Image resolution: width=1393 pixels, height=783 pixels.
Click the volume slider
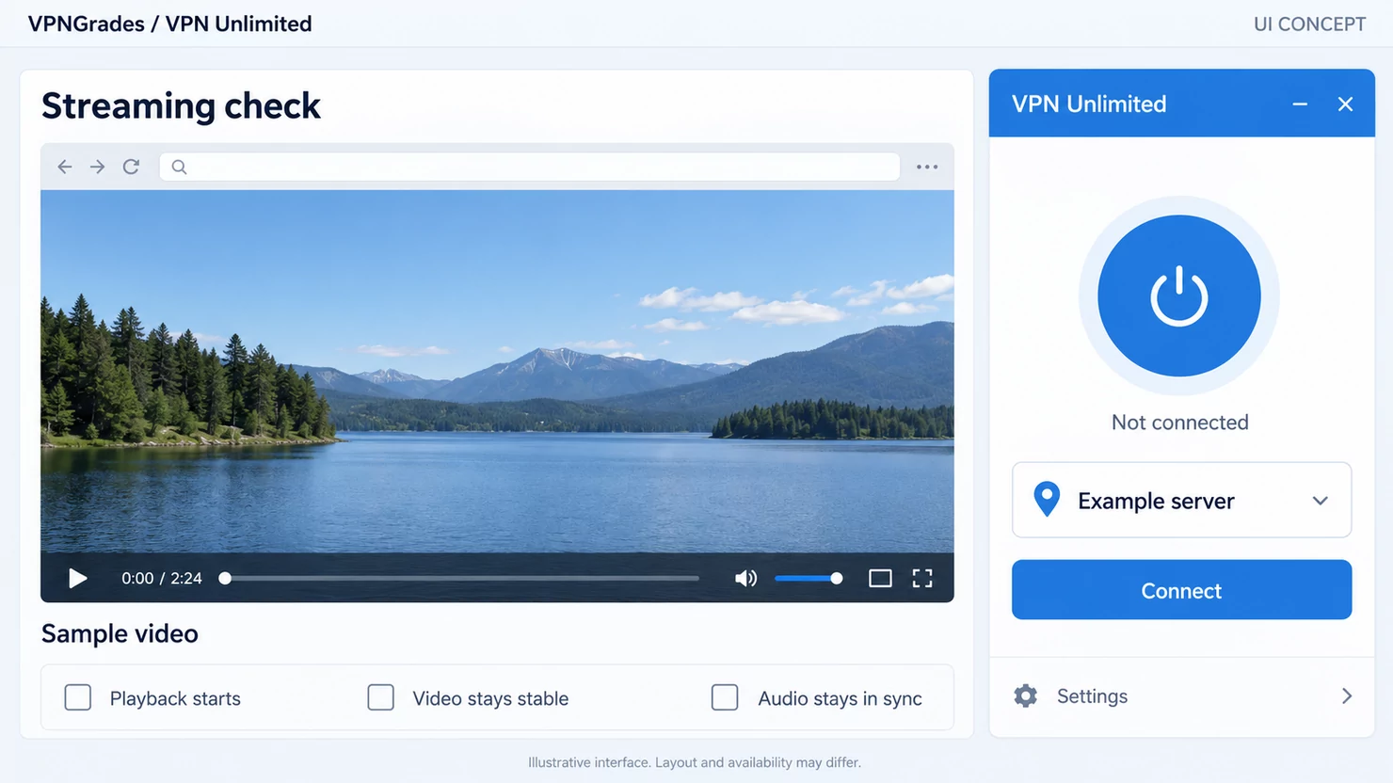pyautogui.click(x=808, y=578)
